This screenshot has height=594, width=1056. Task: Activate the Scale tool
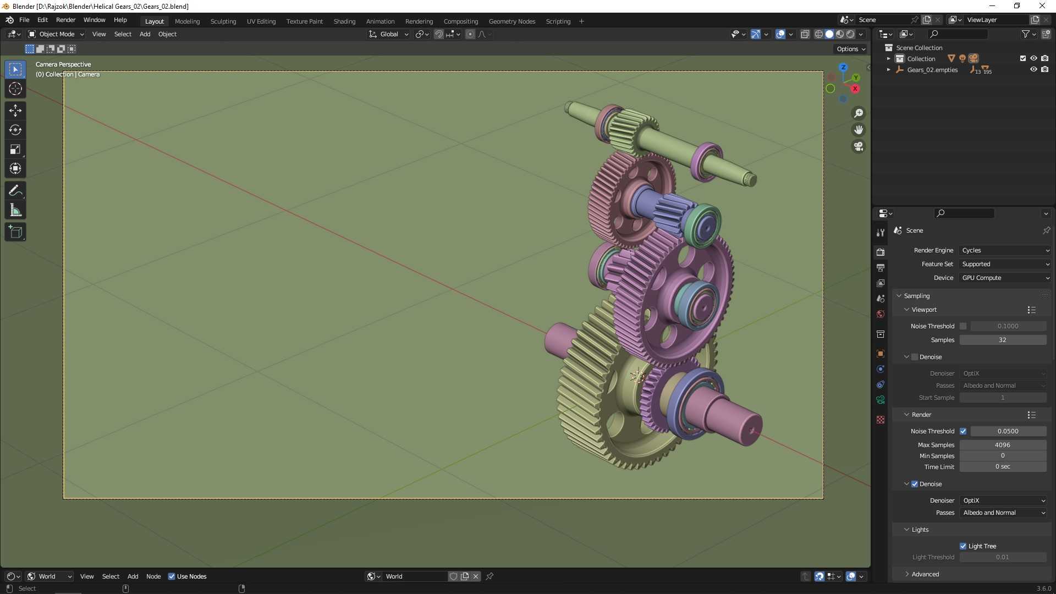(x=15, y=149)
